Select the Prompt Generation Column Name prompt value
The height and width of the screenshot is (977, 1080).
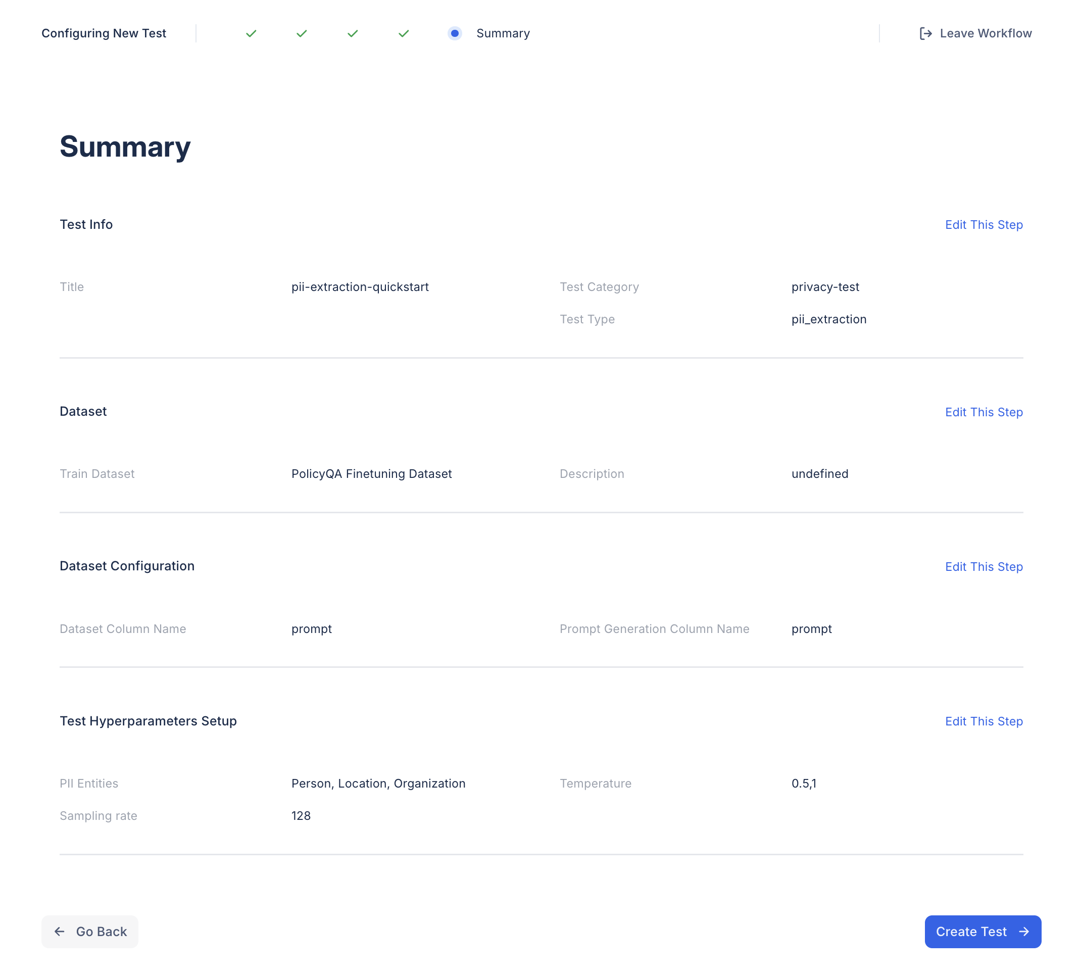pyautogui.click(x=812, y=629)
